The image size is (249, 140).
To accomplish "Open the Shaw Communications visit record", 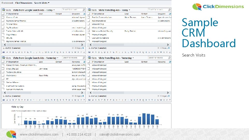I will click(x=15, y=86).
